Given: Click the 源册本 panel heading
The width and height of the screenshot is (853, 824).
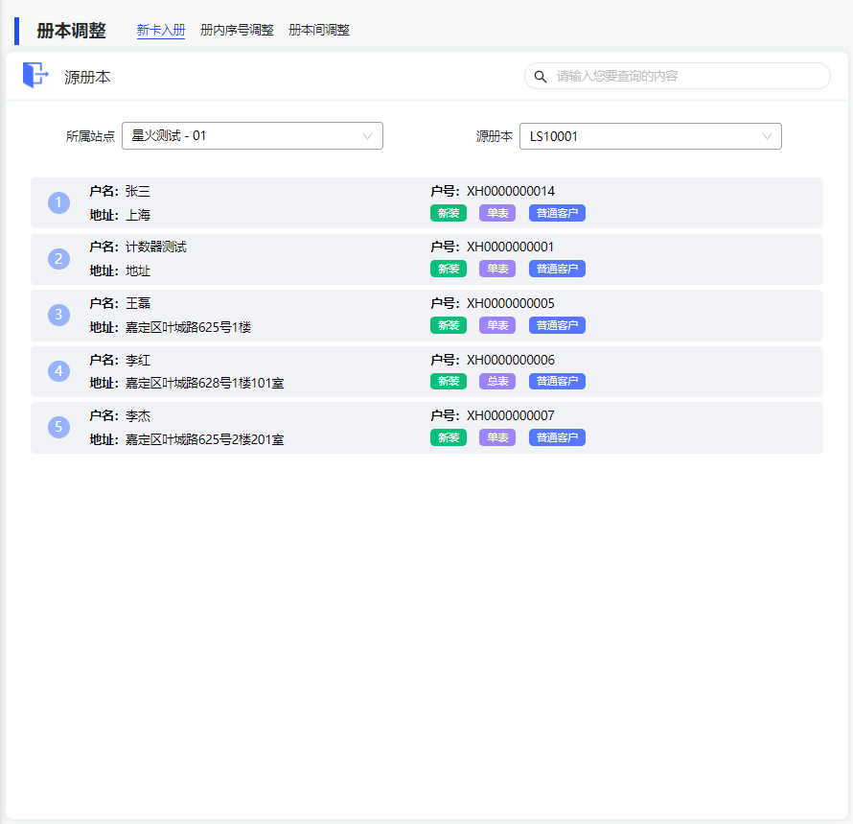Looking at the screenshot, I should click(87, 78).
